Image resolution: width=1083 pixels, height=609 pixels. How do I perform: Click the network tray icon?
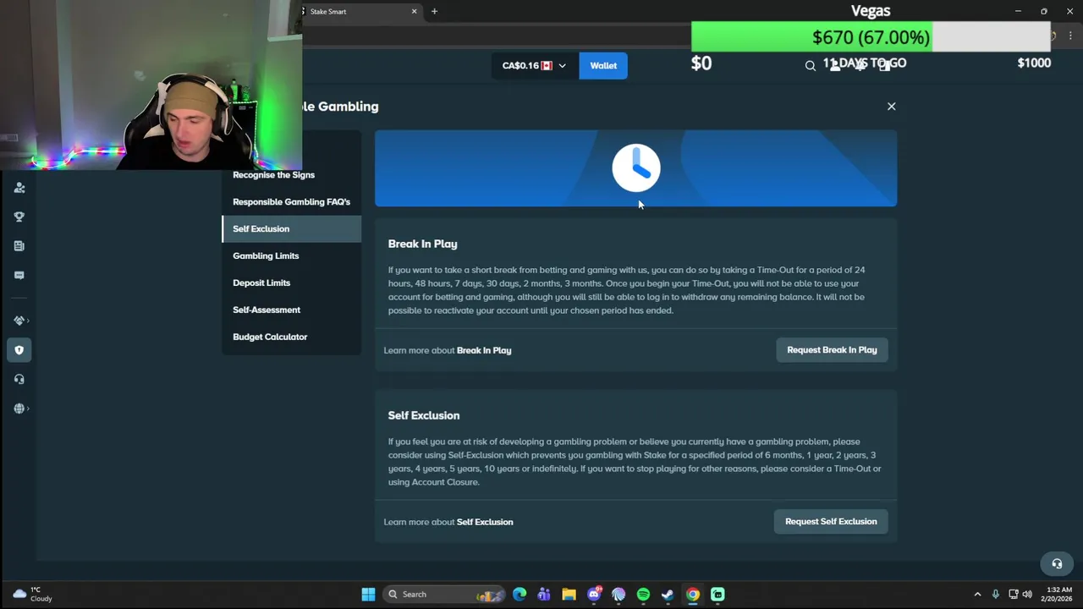coord(1013,595)
